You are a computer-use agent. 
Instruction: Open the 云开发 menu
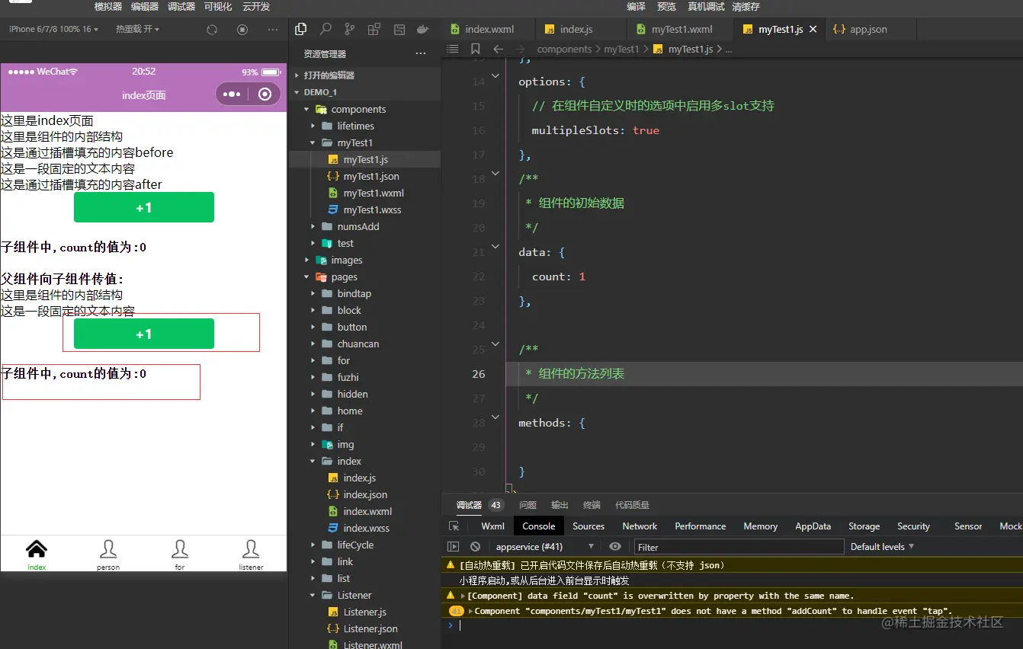(x=256, y=6)
